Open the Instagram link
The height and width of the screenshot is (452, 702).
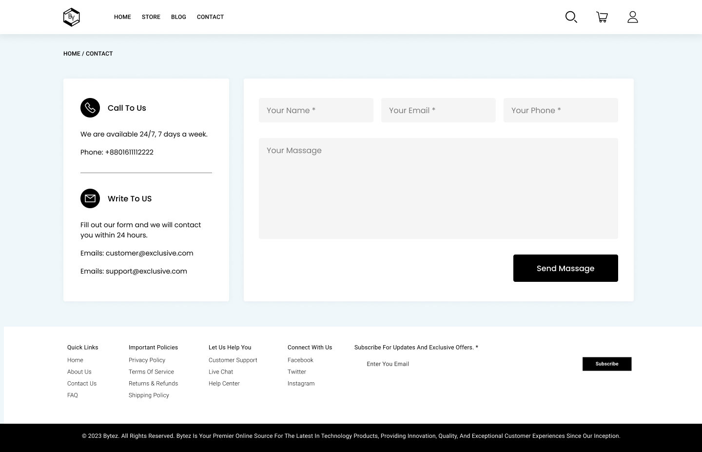pos(301,384)
